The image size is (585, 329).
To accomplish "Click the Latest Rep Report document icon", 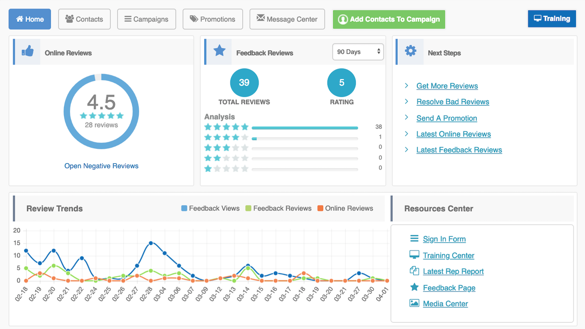I will (x=414, y=271).
